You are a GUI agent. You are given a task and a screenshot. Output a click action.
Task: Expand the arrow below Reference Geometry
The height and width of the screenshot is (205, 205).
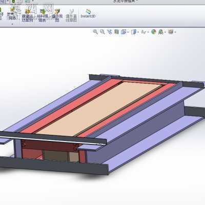[x=12, y=24]
